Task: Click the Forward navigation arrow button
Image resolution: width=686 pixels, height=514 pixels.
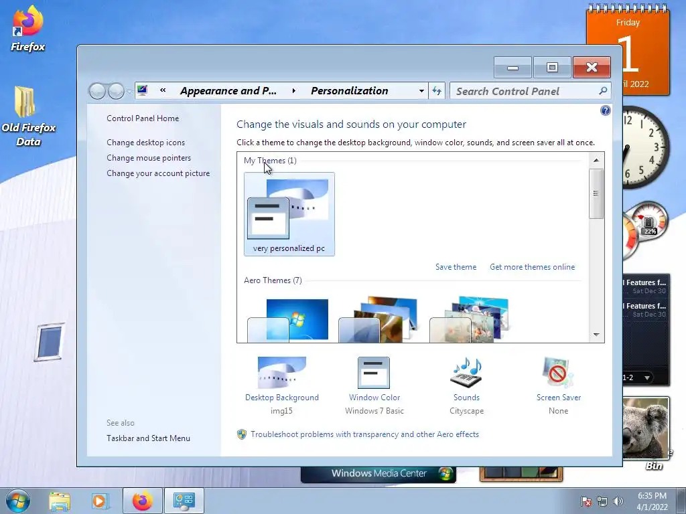Action: [116, 91]
